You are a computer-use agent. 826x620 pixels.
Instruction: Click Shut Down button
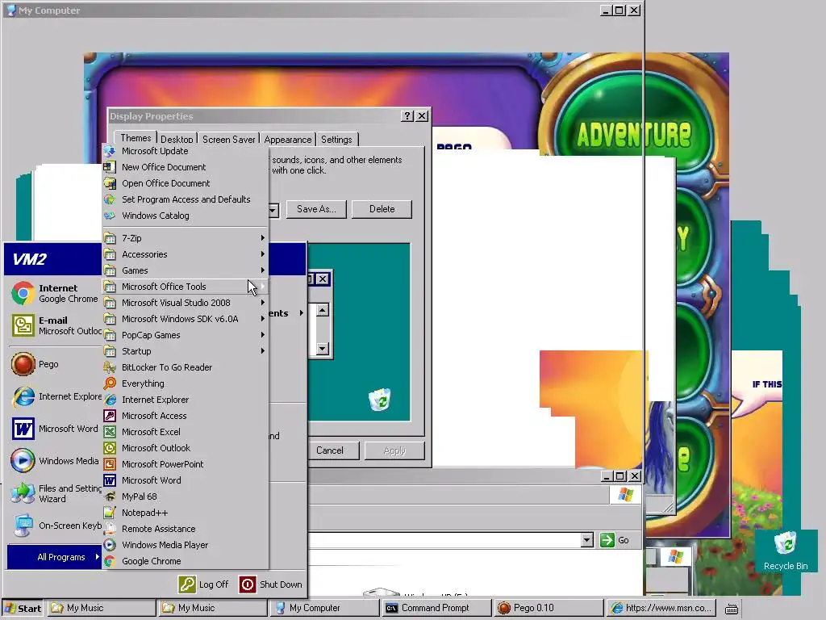pyautogui.click(x=271, y=584)
